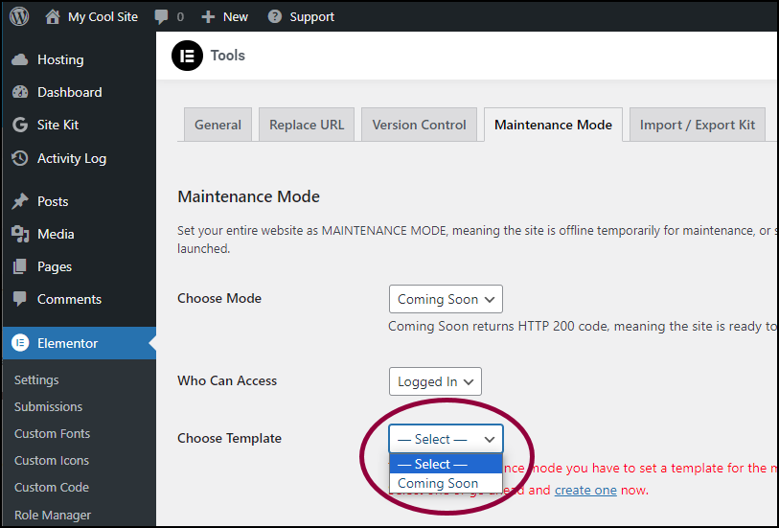This screenshot has width=779, height=528.
Task: Pick the '— Select —' option in list
Action: tap(446, 464)
